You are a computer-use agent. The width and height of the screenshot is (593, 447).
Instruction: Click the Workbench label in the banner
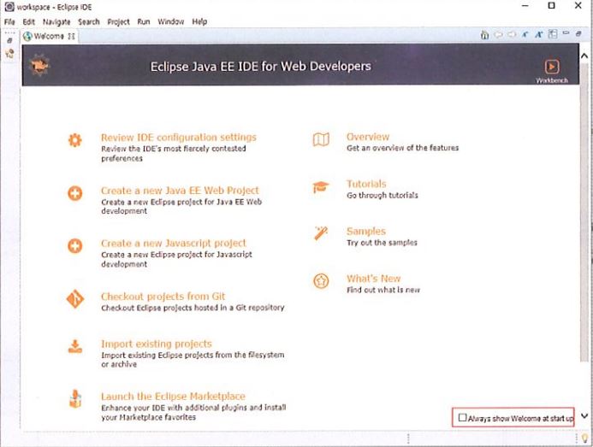click(552, 80)
